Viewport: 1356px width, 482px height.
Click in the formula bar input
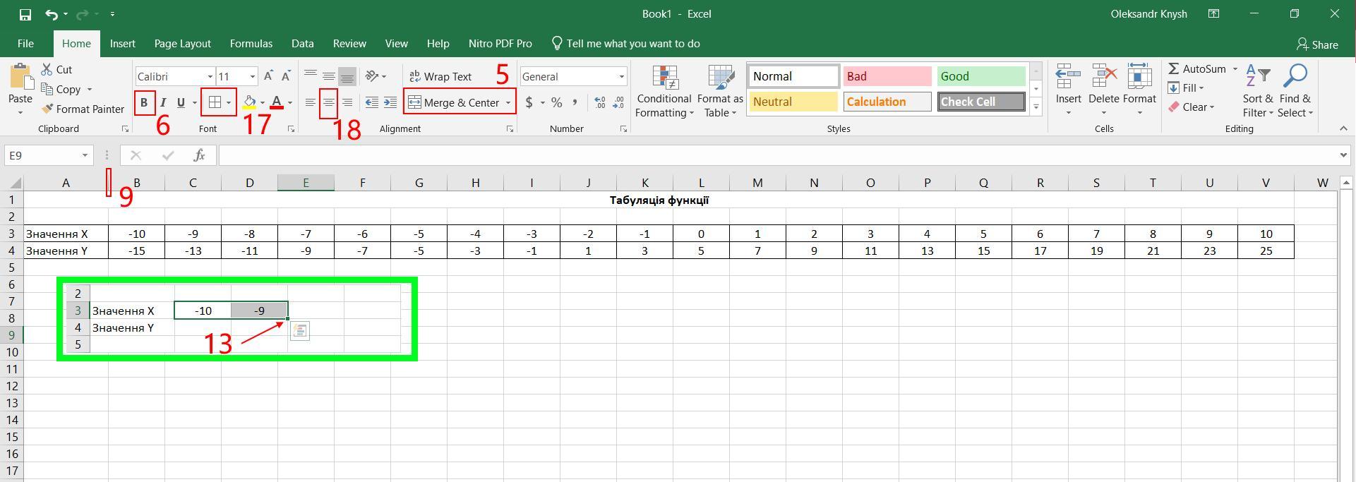(x=776, y=155)
